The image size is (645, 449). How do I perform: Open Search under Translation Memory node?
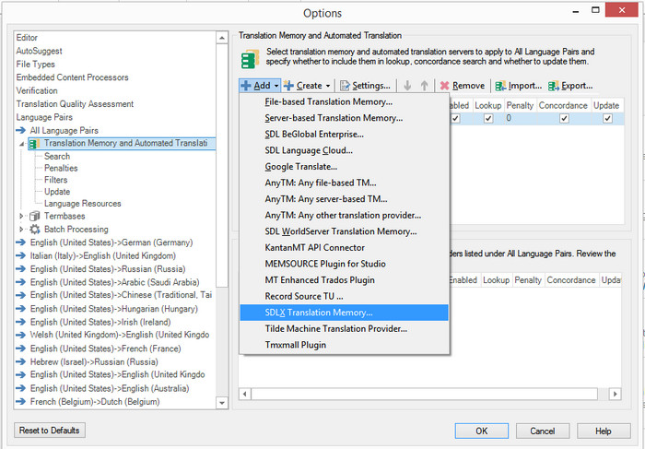coord(57,157)
